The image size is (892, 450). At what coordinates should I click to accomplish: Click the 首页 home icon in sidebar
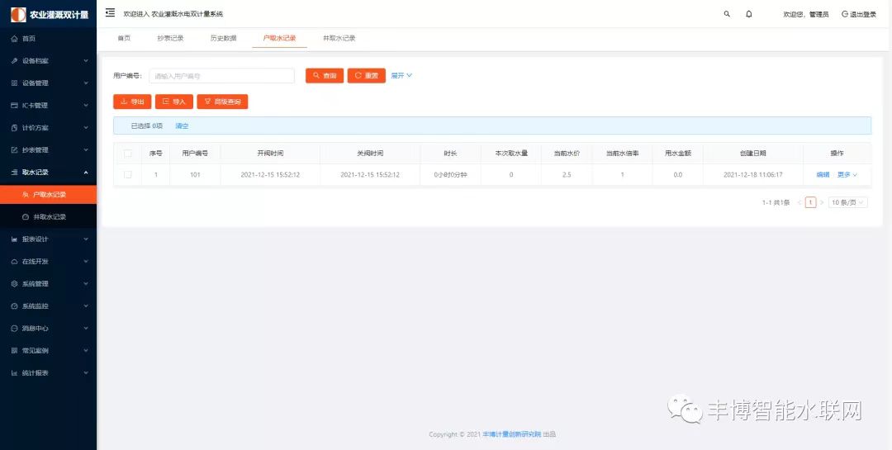point(14,39)
